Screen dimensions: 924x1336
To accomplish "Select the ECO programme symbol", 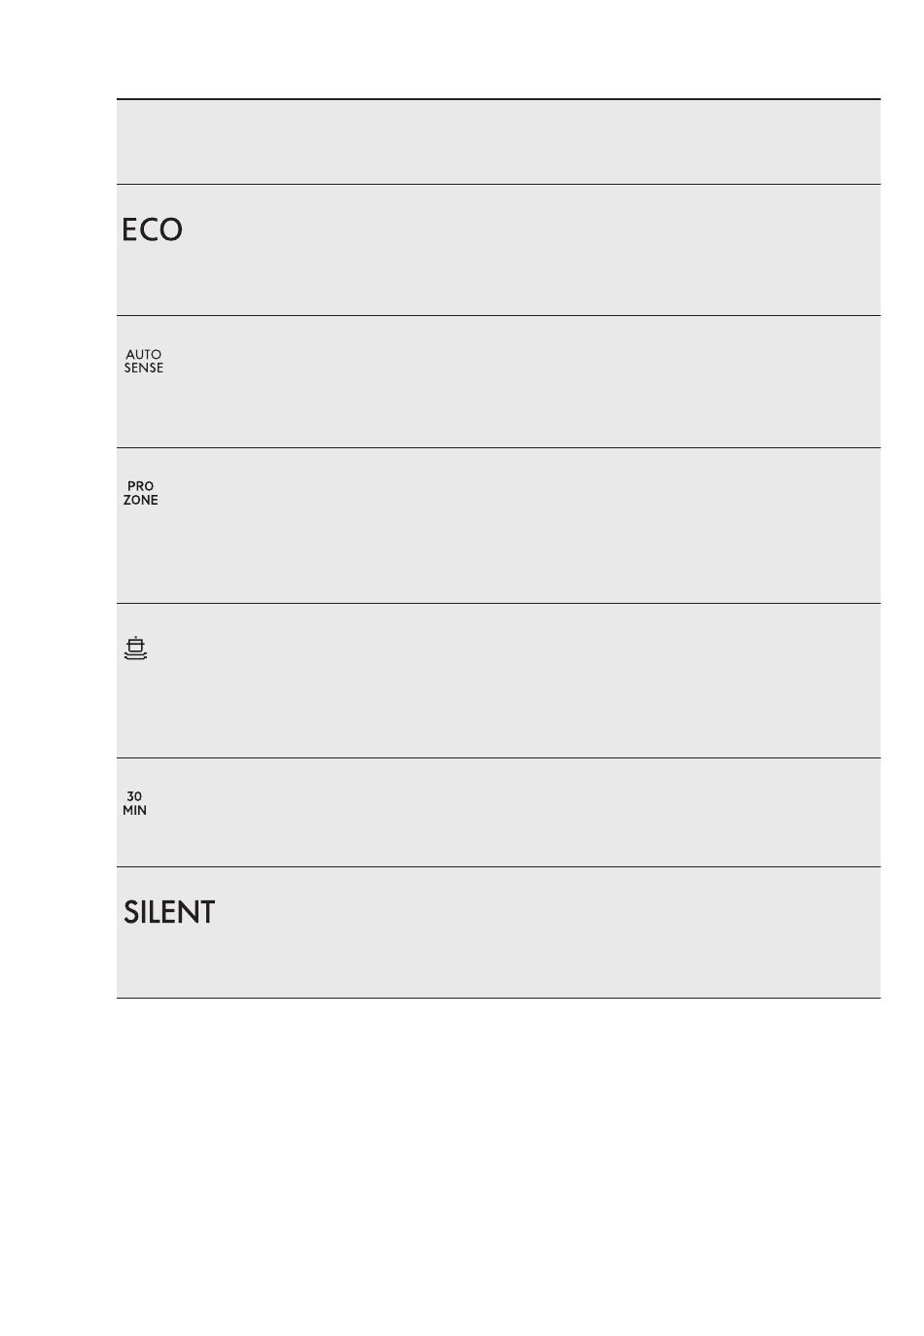I will click(x=153, y=230).
